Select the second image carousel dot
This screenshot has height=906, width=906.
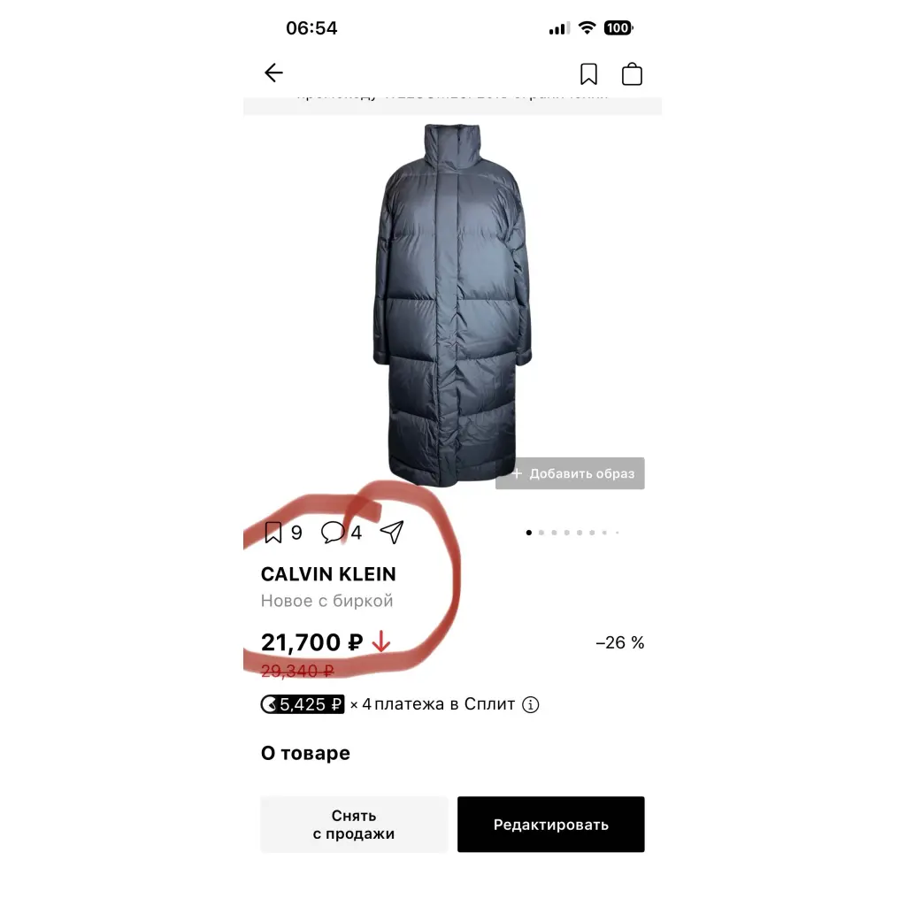pyautogui.click(x=541, y=533)
